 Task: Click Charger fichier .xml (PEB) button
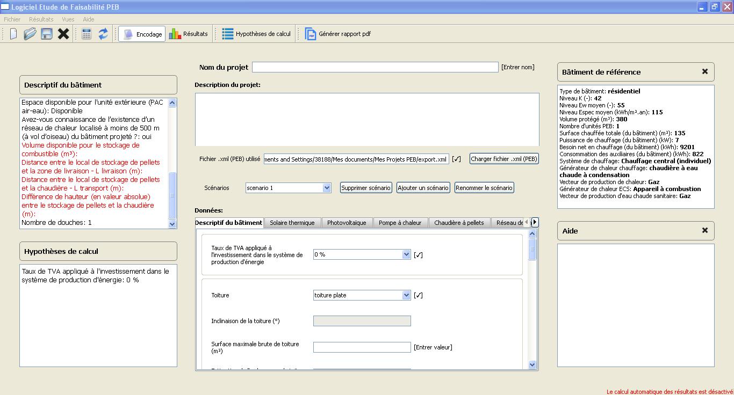[504, 159]
